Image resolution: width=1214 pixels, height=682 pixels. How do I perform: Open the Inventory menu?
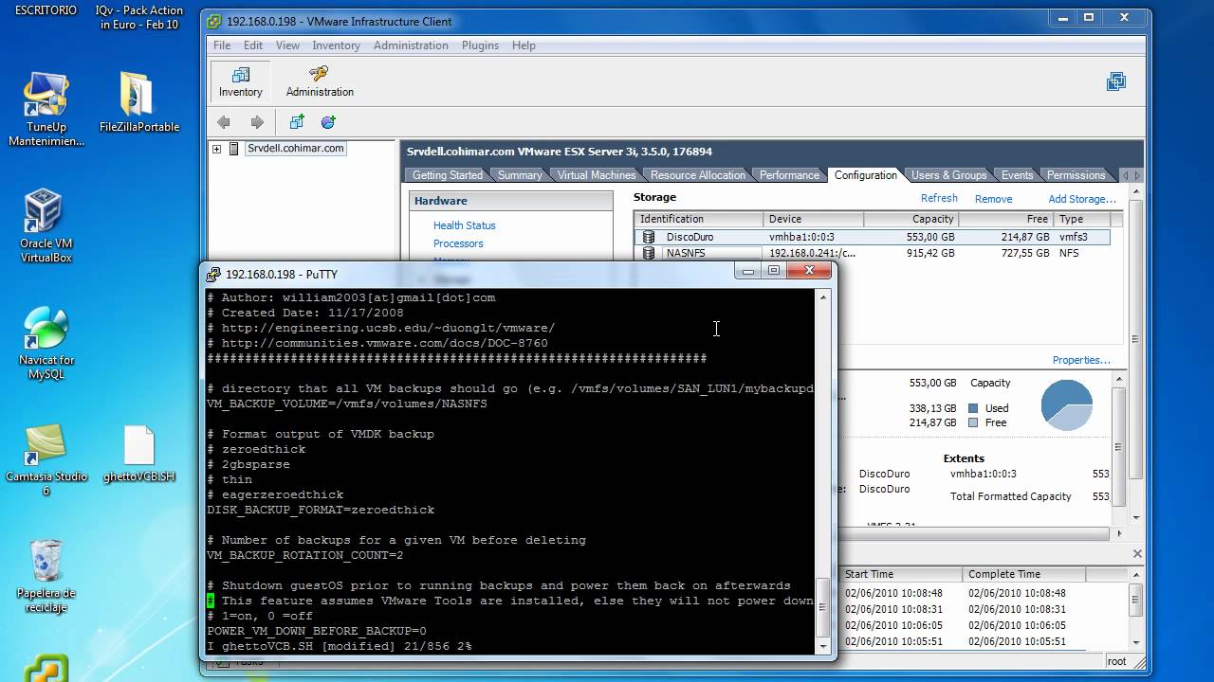[x=336, y=45]
